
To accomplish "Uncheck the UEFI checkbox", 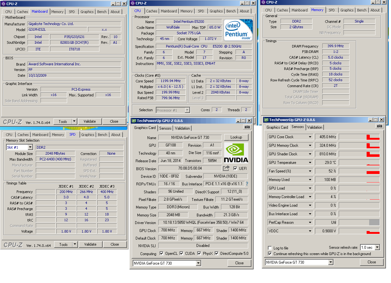I will click(x=235, y=168).
